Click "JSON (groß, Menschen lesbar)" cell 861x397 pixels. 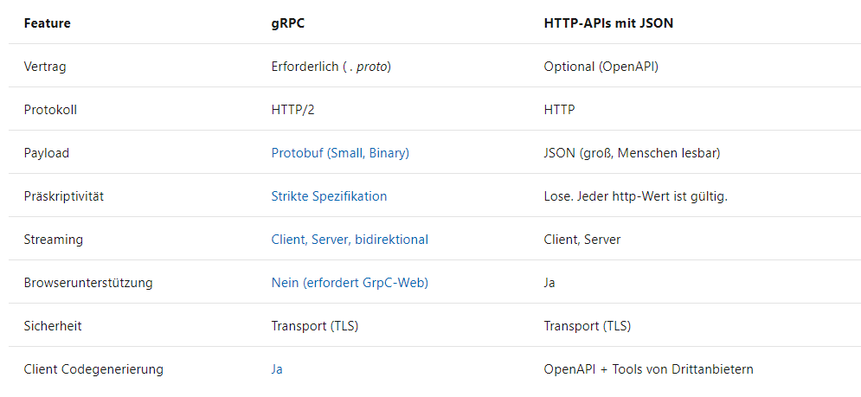[632, 153]
